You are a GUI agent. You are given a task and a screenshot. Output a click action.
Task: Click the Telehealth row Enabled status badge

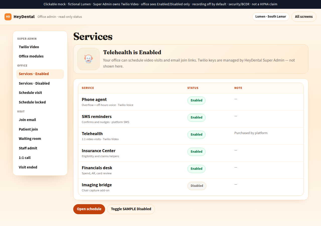click(x=196, y=135)
